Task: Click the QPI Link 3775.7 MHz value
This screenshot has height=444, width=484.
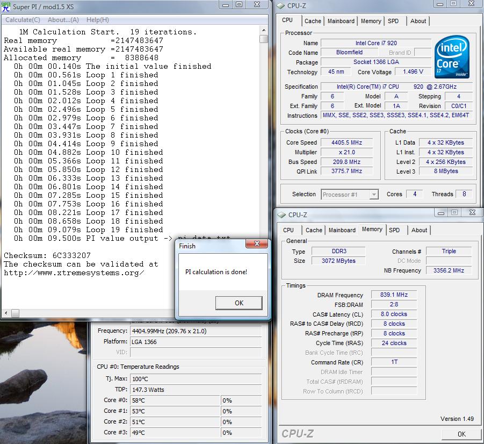Action: tap(346, 171)
